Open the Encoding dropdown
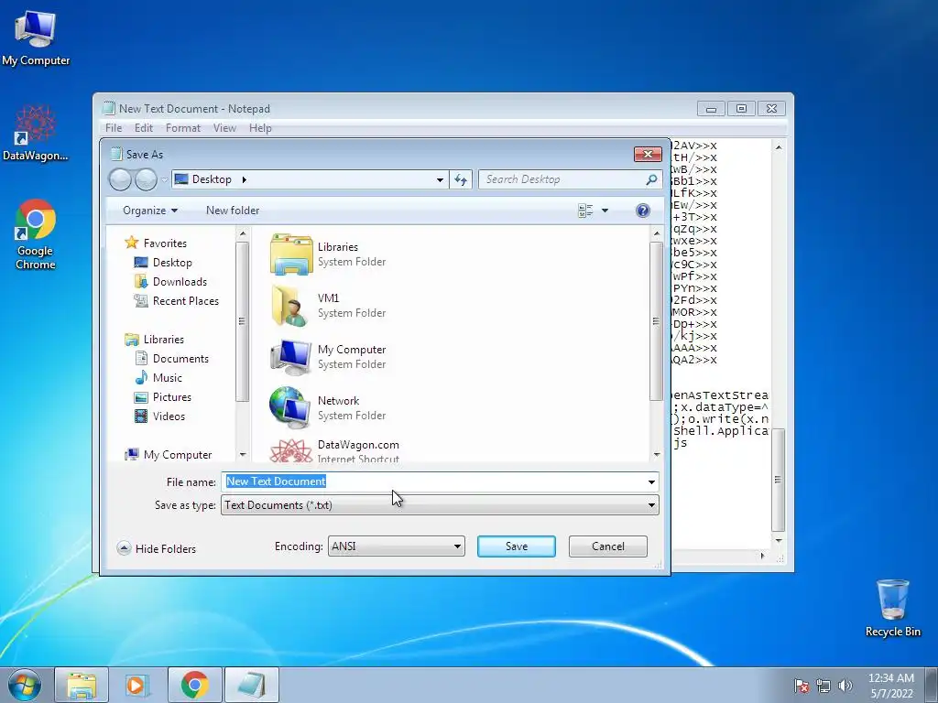Screen dimensions: 938x703 click(396, 546)
